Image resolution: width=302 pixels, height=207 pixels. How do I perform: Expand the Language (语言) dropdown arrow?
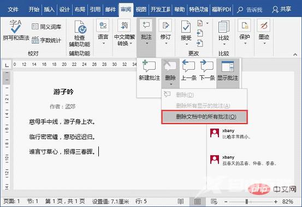tap(104, 44)
